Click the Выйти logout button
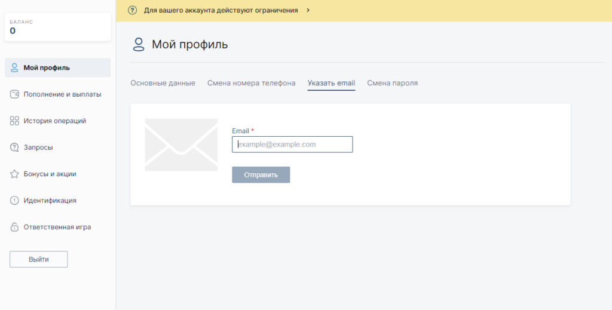This screenshot has width=612, height=310. [39, 259]
